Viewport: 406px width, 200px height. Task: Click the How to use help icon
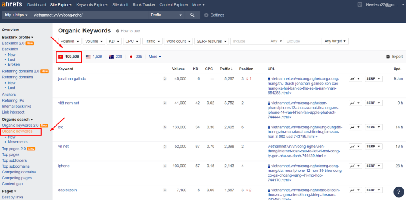[x=117, y=31]
